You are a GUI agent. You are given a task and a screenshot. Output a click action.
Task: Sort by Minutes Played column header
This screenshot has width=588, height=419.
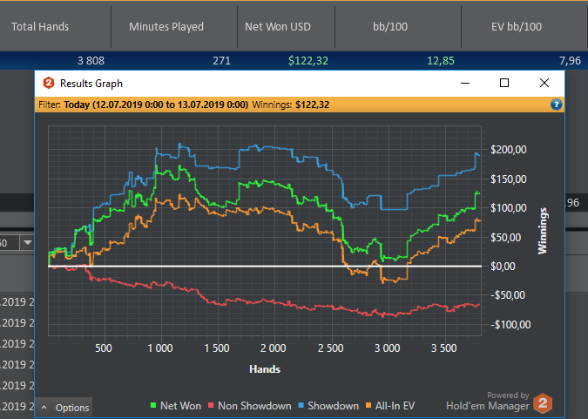click(x=166, y=26)
